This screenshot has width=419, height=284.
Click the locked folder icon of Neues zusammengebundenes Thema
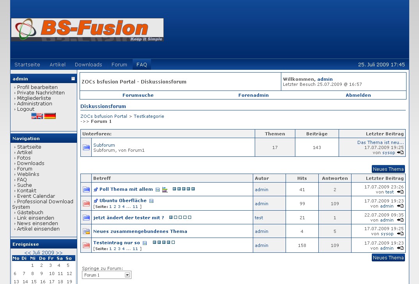pyautogui.click(x=86, y=231)
